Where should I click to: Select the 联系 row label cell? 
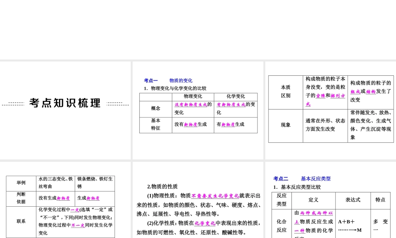[x=21, y=222]
